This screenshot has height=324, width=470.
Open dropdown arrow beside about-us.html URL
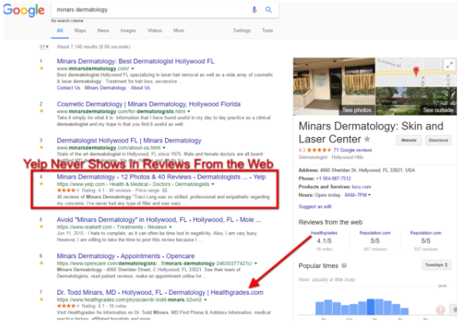[x=164, y=148]
